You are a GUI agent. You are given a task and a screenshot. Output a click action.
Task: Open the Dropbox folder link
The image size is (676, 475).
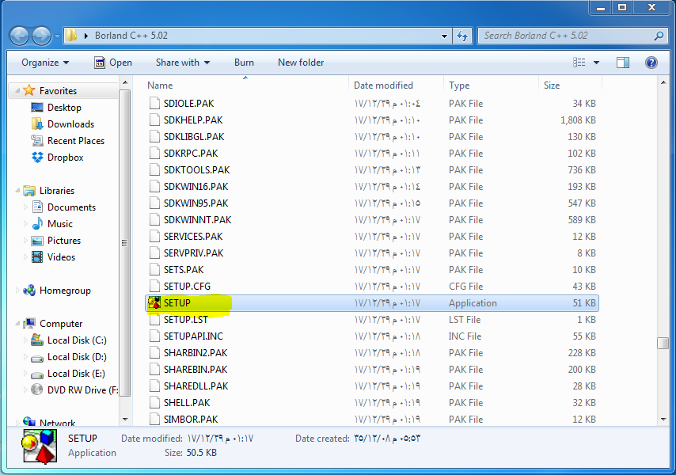point(65,158)
